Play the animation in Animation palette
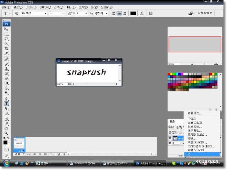This screenshot has height=170, width=227. [40, 154]
